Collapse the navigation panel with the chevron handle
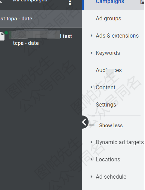 coord(85,122)
